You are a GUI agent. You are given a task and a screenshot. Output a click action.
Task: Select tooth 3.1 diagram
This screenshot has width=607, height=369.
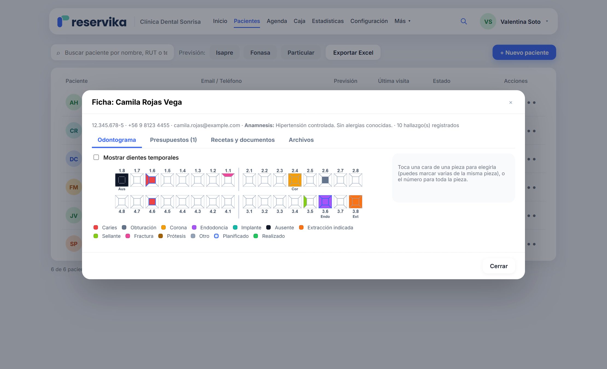(x=249, y=202)
